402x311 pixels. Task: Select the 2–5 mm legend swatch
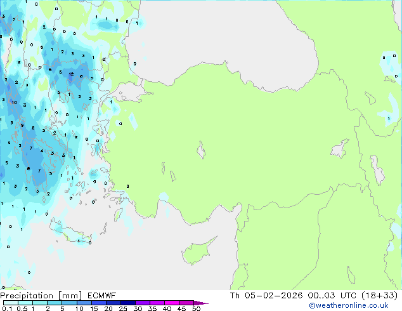click(55, 303)
